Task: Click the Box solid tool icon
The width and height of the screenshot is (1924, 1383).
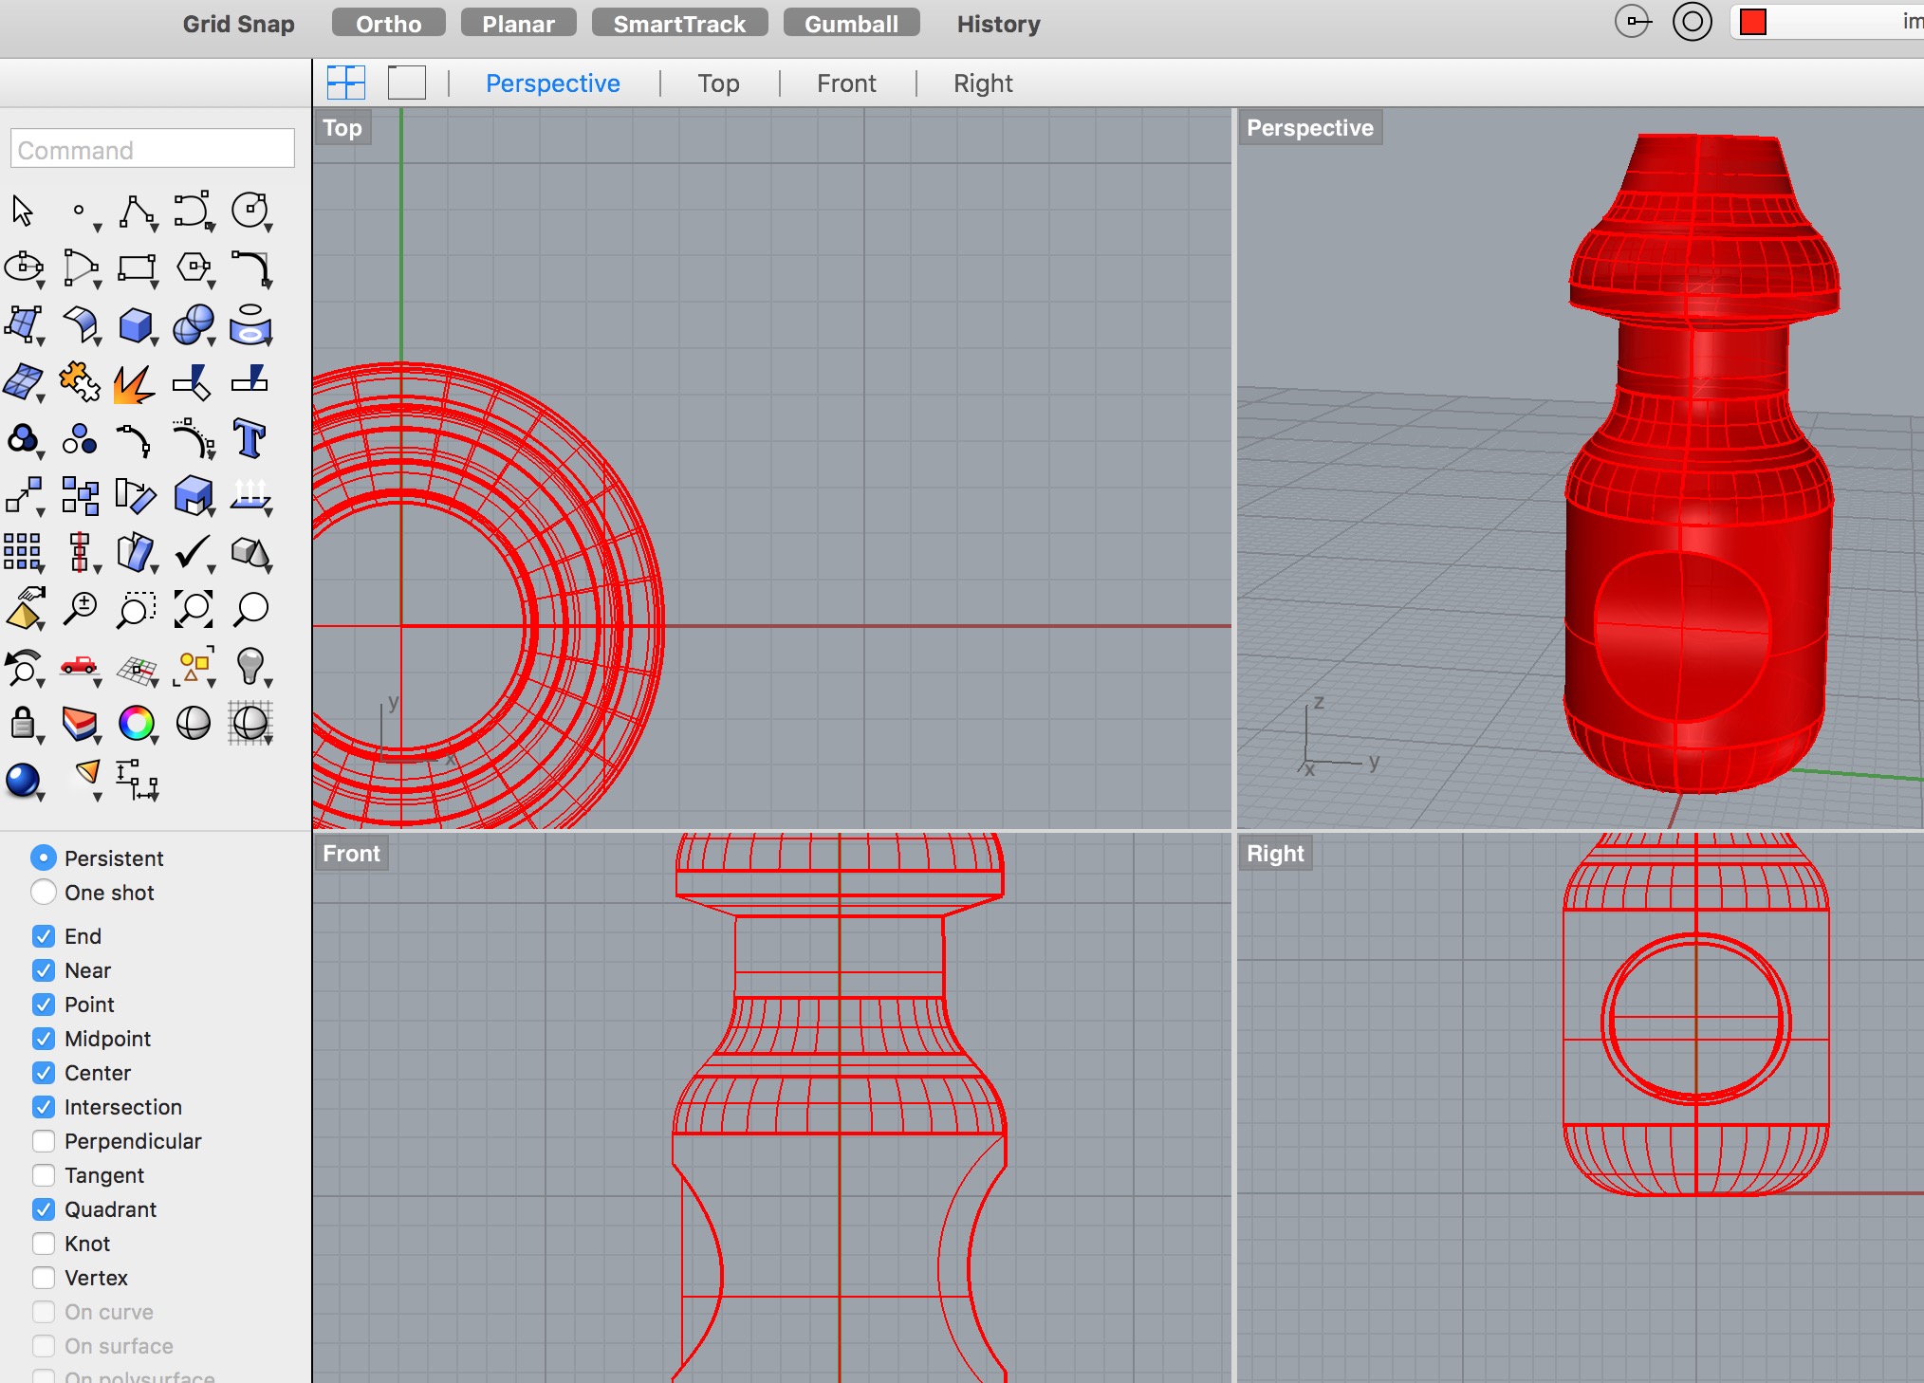Action: point(136,325)
